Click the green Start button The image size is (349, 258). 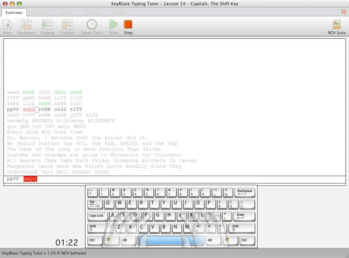point(113,25)
